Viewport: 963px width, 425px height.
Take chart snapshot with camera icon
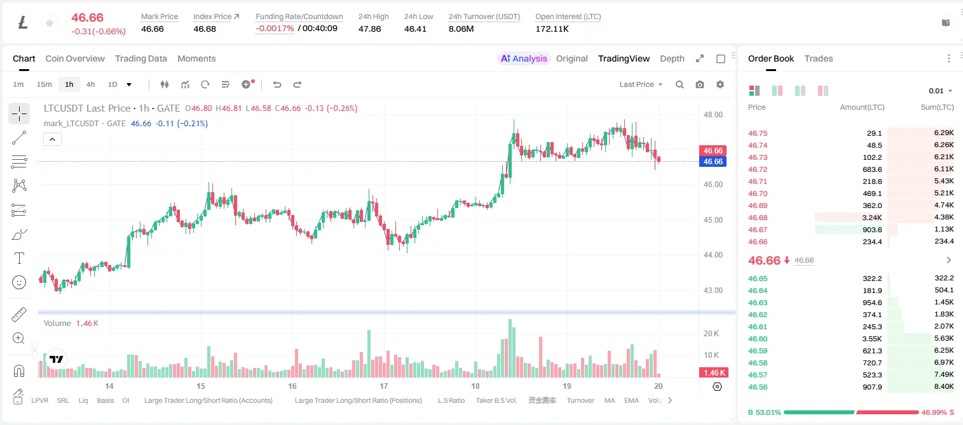point(700,84)
